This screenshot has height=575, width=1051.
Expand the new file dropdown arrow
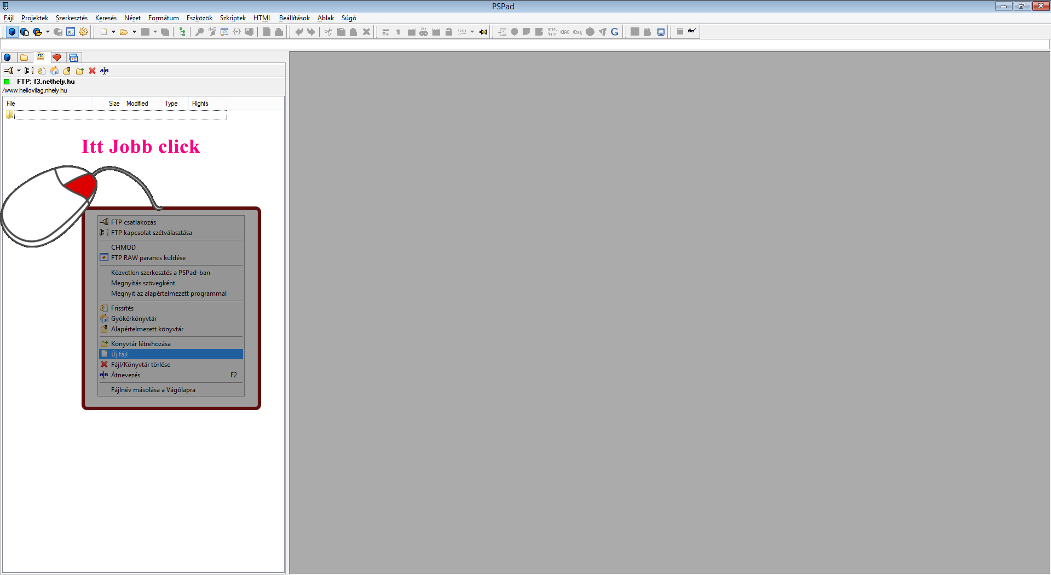click(x=113, y=32)
